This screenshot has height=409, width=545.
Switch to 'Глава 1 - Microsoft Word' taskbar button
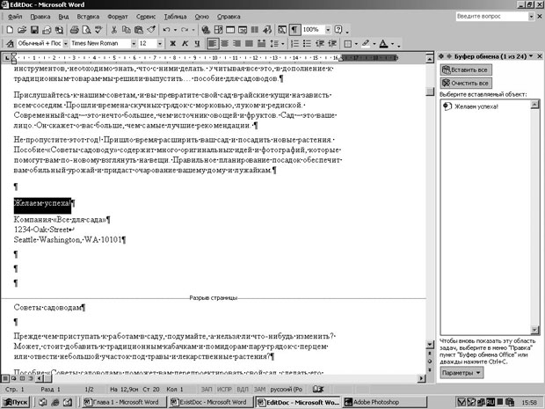point(124,402)
